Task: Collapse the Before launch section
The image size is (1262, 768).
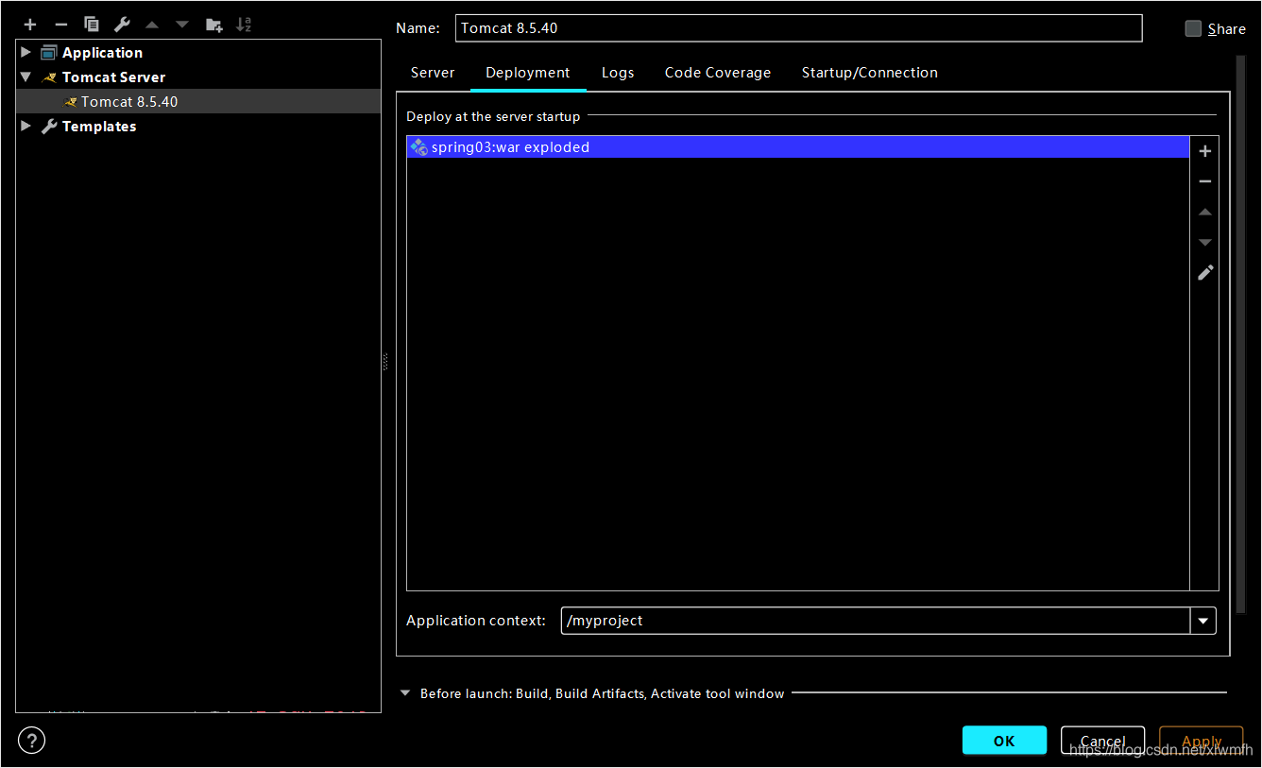Action: [x=405, y=693]
